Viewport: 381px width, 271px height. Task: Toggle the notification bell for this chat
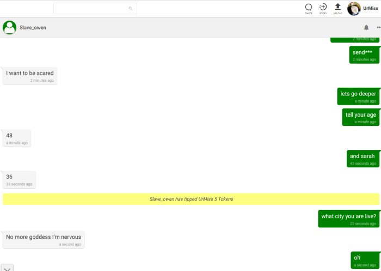click(x=366, y=27)
